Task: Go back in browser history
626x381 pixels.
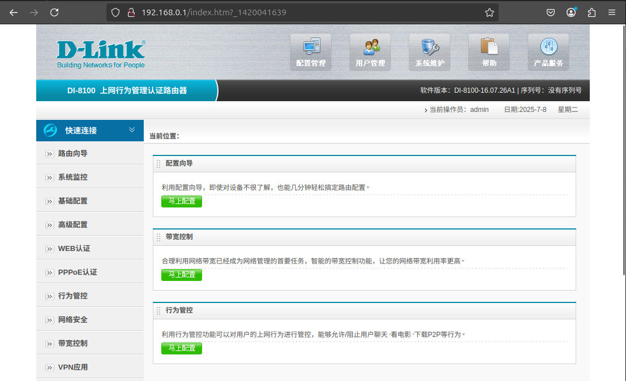Action: [x=14, y=12]
